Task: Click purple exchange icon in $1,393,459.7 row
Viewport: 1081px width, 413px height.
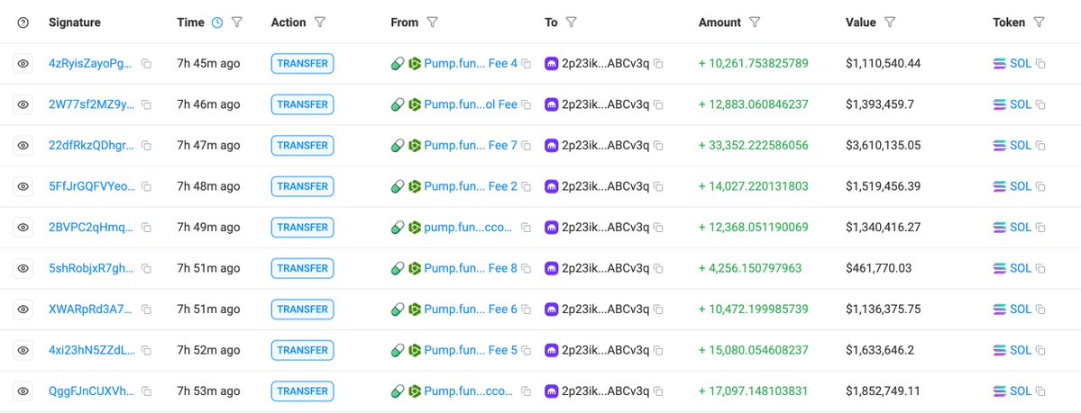Action: coord(552,104)
